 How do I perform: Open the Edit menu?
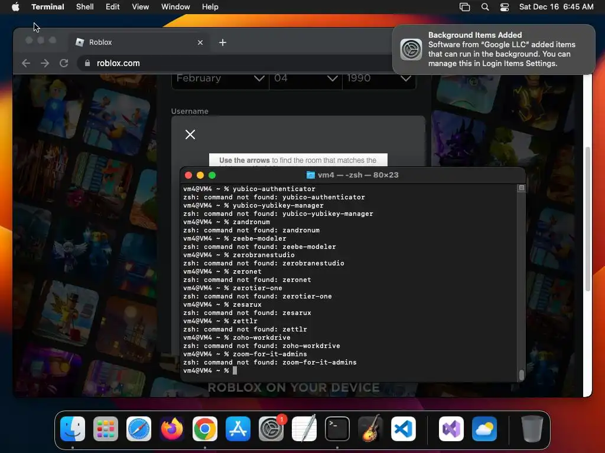[113, 6]
